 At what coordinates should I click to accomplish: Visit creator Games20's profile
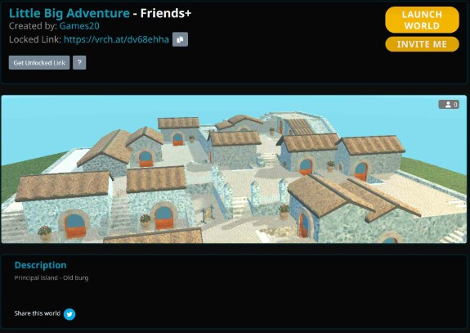79,26
